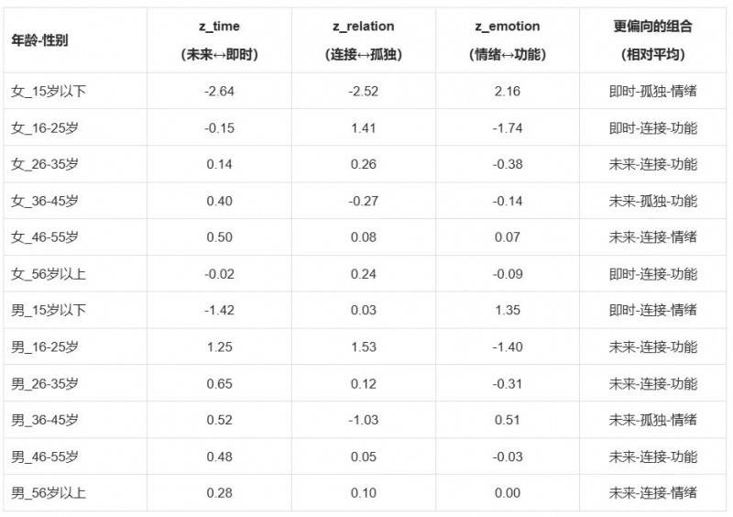Select the 女_16-25岁 row label
Image resolution: width=733 pixels, height=517 pixels.
[45, 127]
